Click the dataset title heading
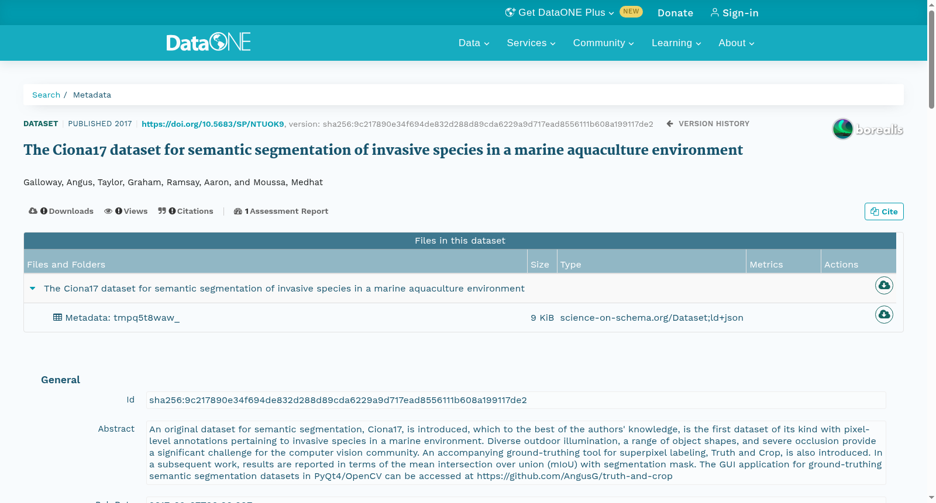 tap(383, 150)
